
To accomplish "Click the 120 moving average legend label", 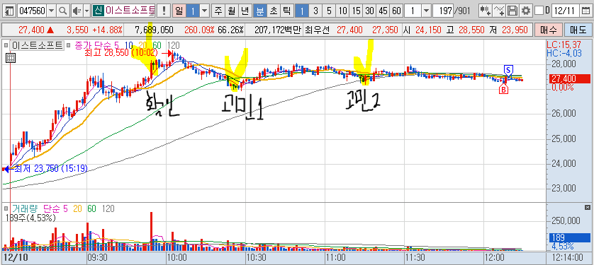I will tap(173, 46).
